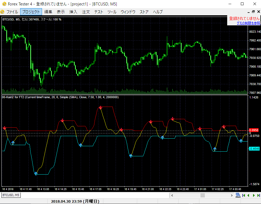Image resolution: width=261 pixels, height=204 pixels.
Task: Maximize the Forex Tester 4 window
Action: (x=242, y=4)
